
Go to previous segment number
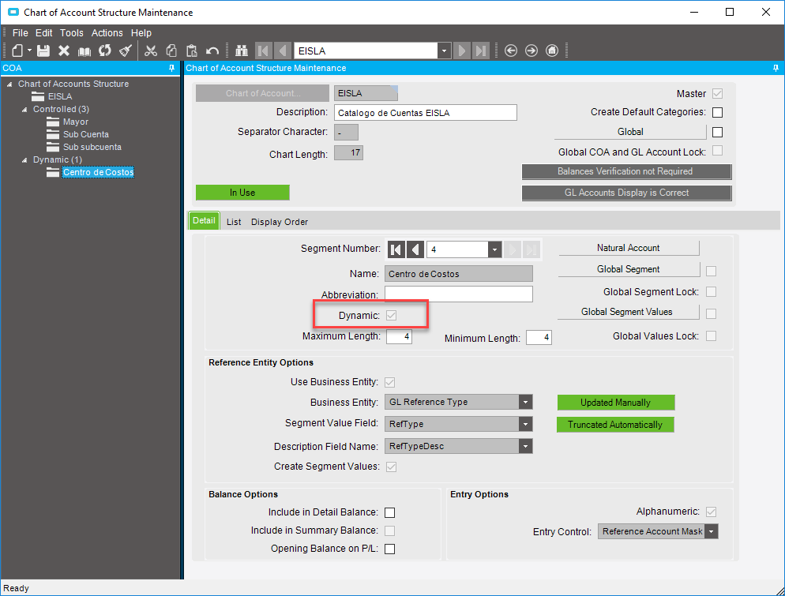pos(415,249)
